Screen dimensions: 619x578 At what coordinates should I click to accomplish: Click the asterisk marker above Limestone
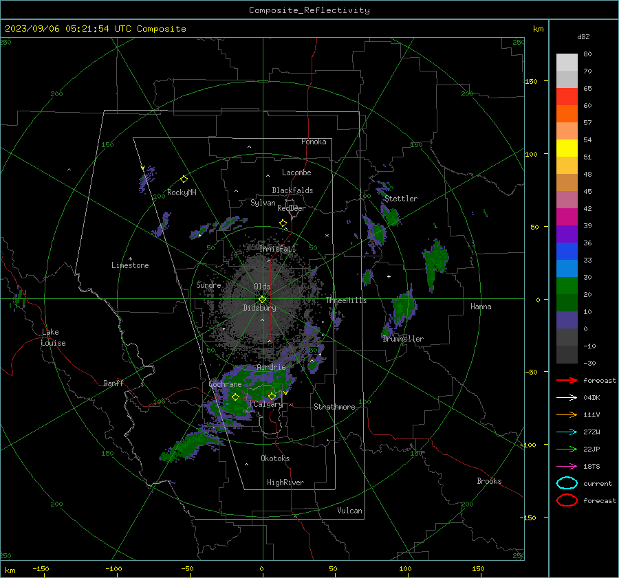click(130, 259)
